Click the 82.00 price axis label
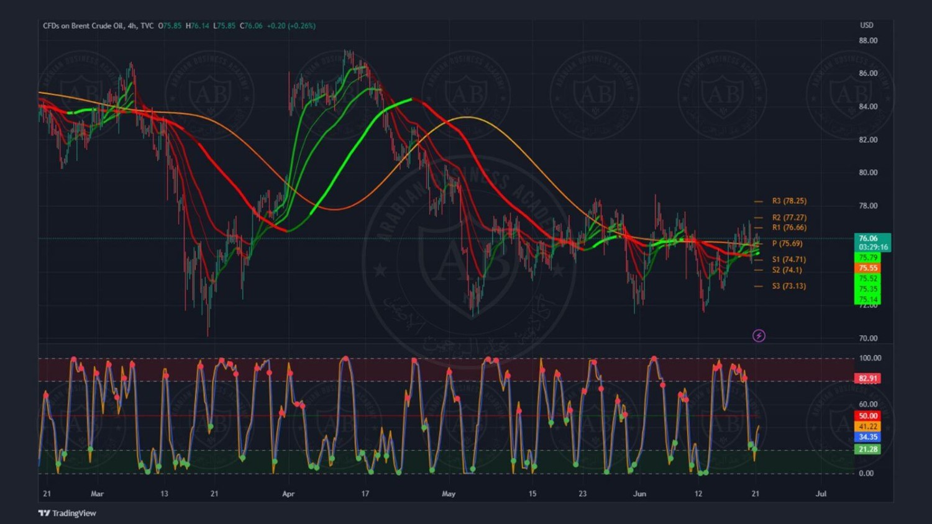932x524 pixels. pos(868,140)
